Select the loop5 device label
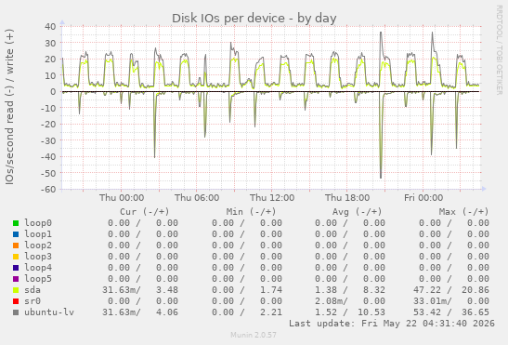508x345 pixels. 38,278
